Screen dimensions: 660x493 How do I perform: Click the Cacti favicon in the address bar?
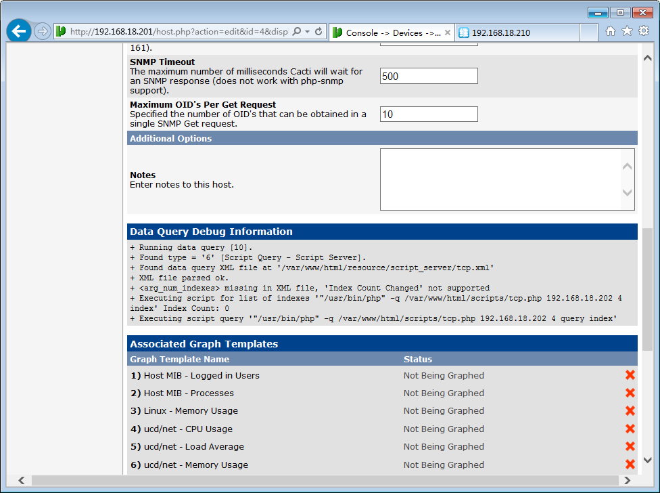[61, 32]
